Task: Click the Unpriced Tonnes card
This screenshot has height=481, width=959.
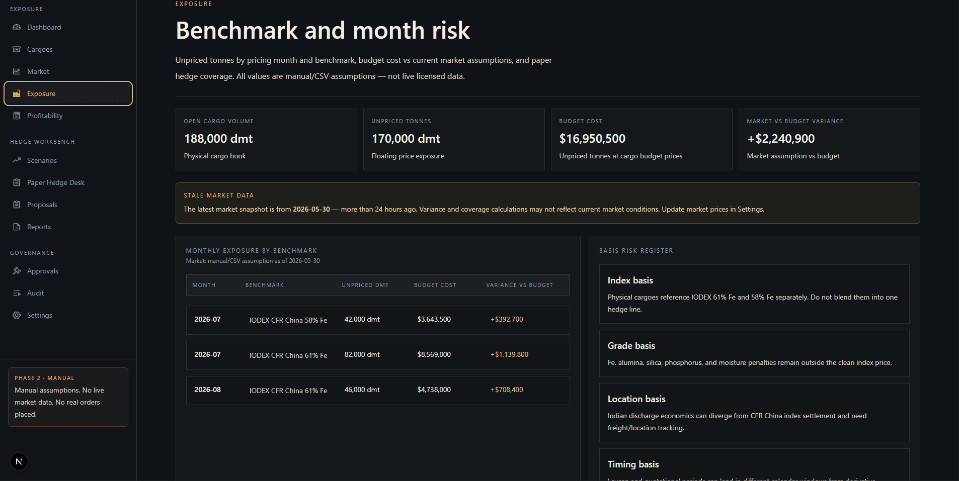Action: tap(454, 139)
